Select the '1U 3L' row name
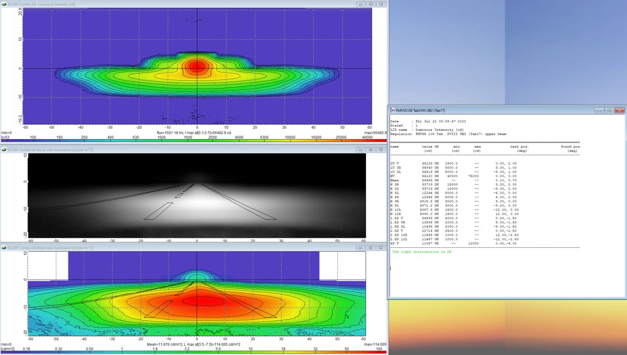Image resolution: width=627 pixels, height=355 pixels. (396, 172)
